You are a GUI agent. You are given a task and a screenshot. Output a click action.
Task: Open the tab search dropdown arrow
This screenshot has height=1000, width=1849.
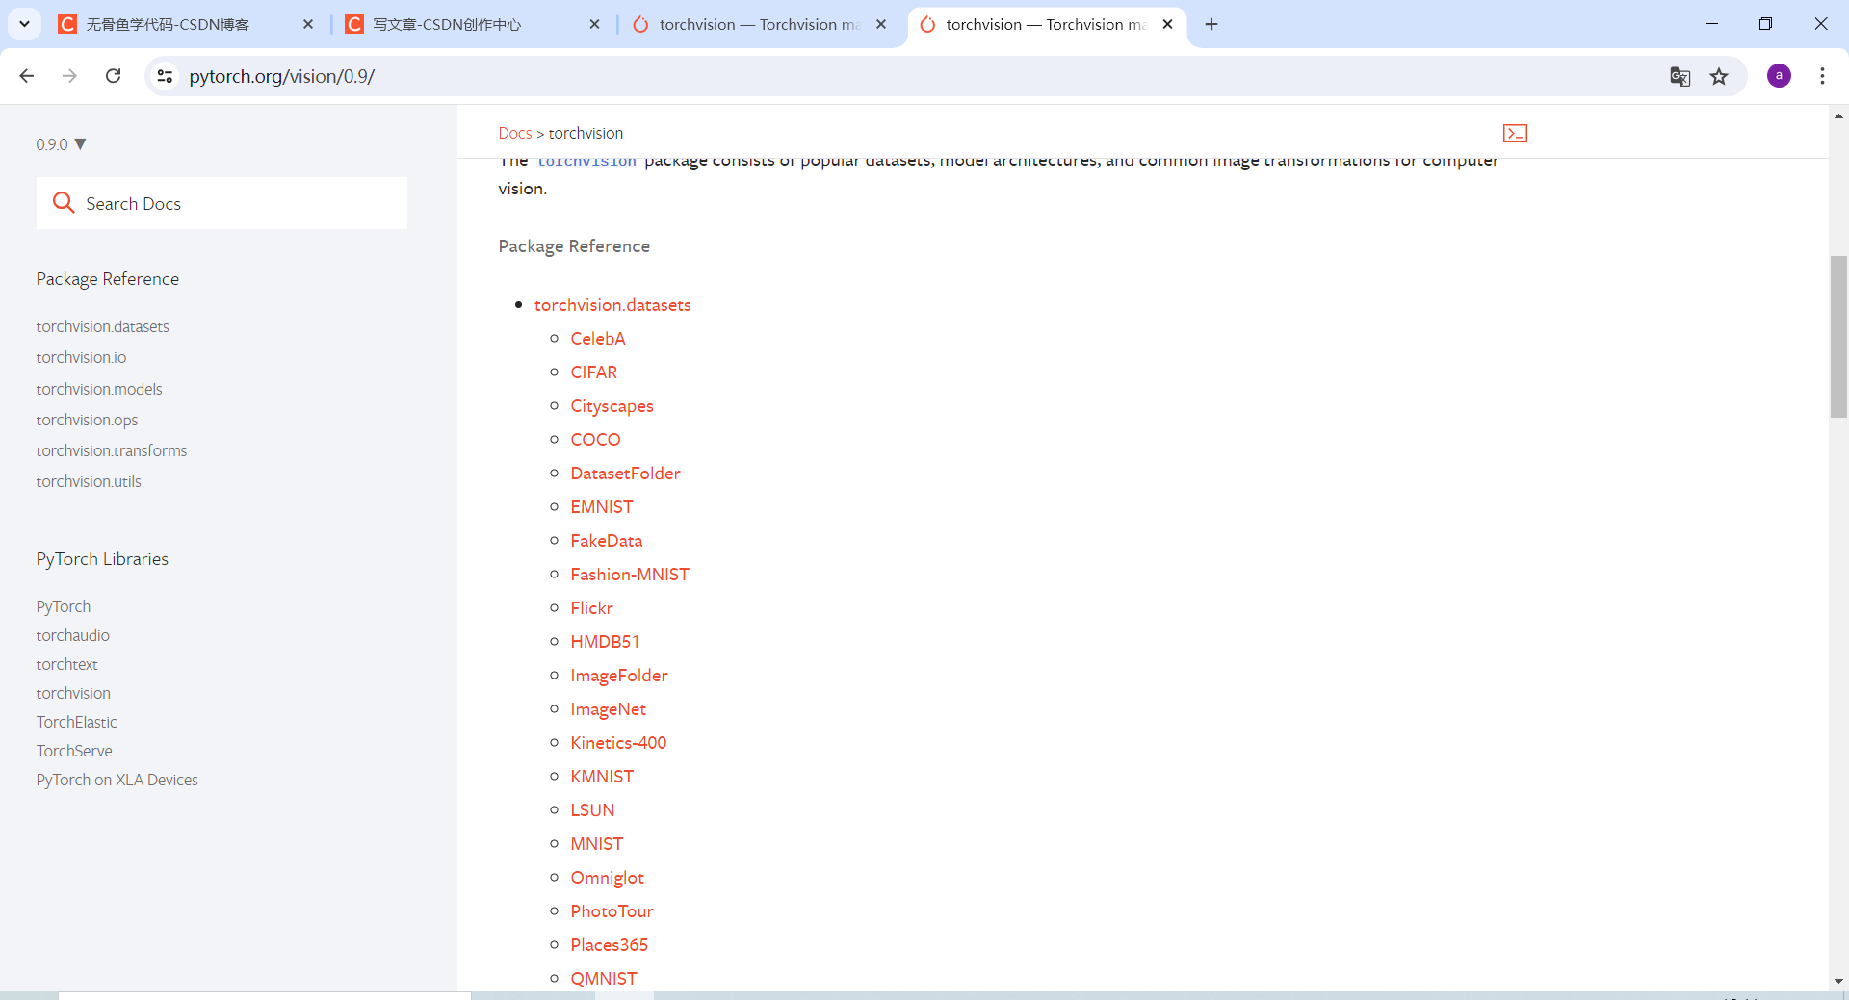24,24
